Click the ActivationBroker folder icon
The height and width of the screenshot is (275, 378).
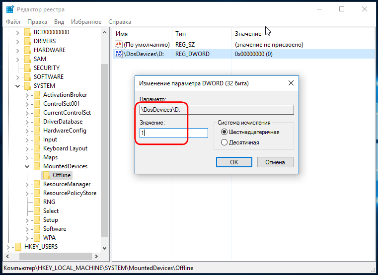37,95
